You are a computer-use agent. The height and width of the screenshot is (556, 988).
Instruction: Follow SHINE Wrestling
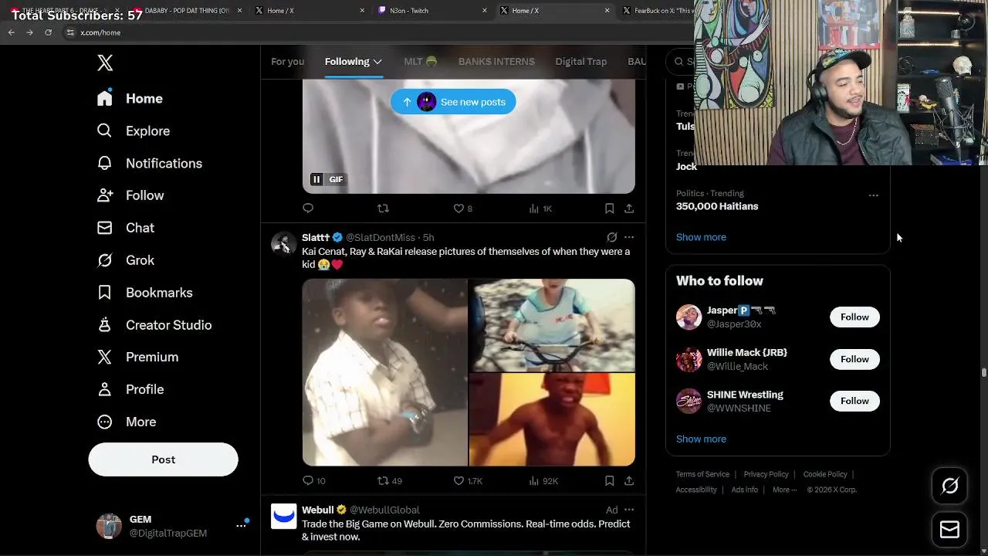click(x=854, y=401)
